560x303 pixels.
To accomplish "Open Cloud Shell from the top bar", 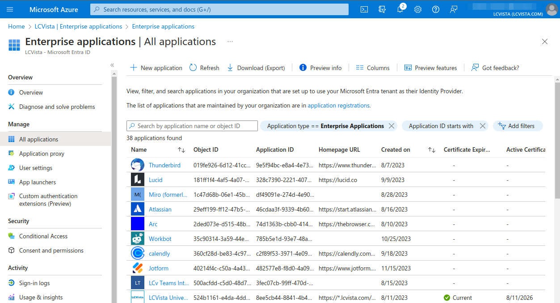I will [x=364, y=9].
